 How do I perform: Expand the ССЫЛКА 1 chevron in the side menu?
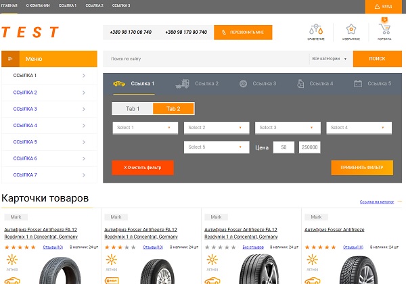[84, 76]
